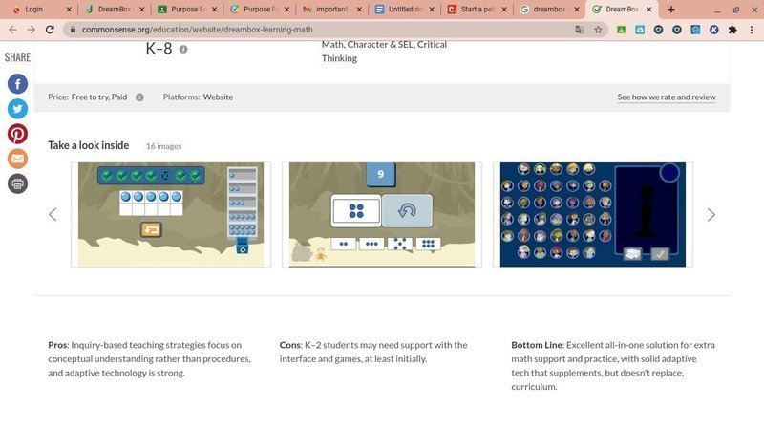Share this page on Twitter
The width and height of the screenshot is (764, 430).
[17, 109]
